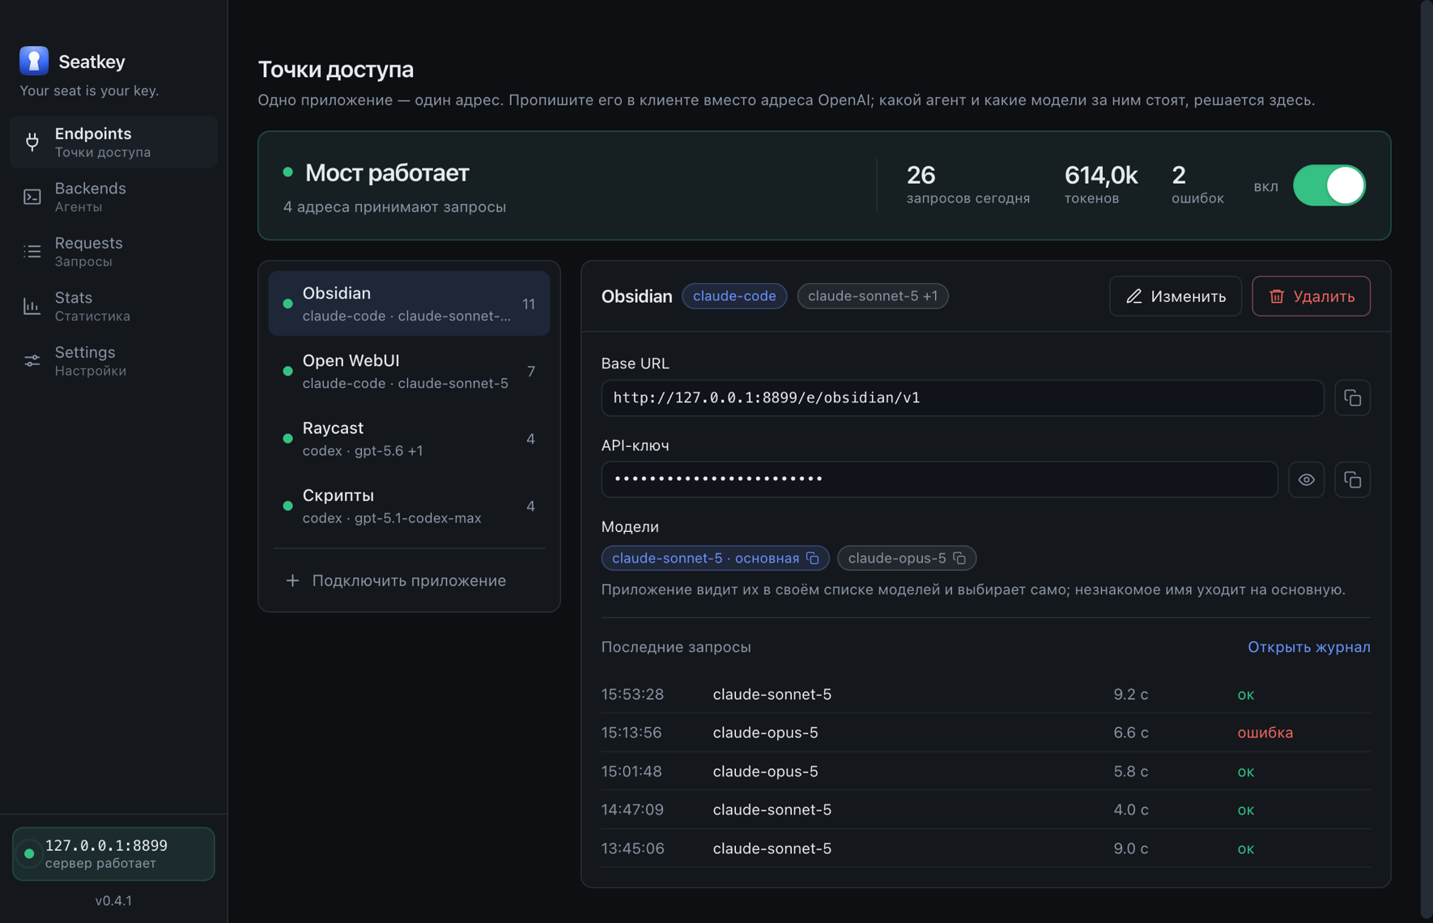The image size is (1433, 923).
Task: Click the masked API-ключ field
Action: (939, 479)
